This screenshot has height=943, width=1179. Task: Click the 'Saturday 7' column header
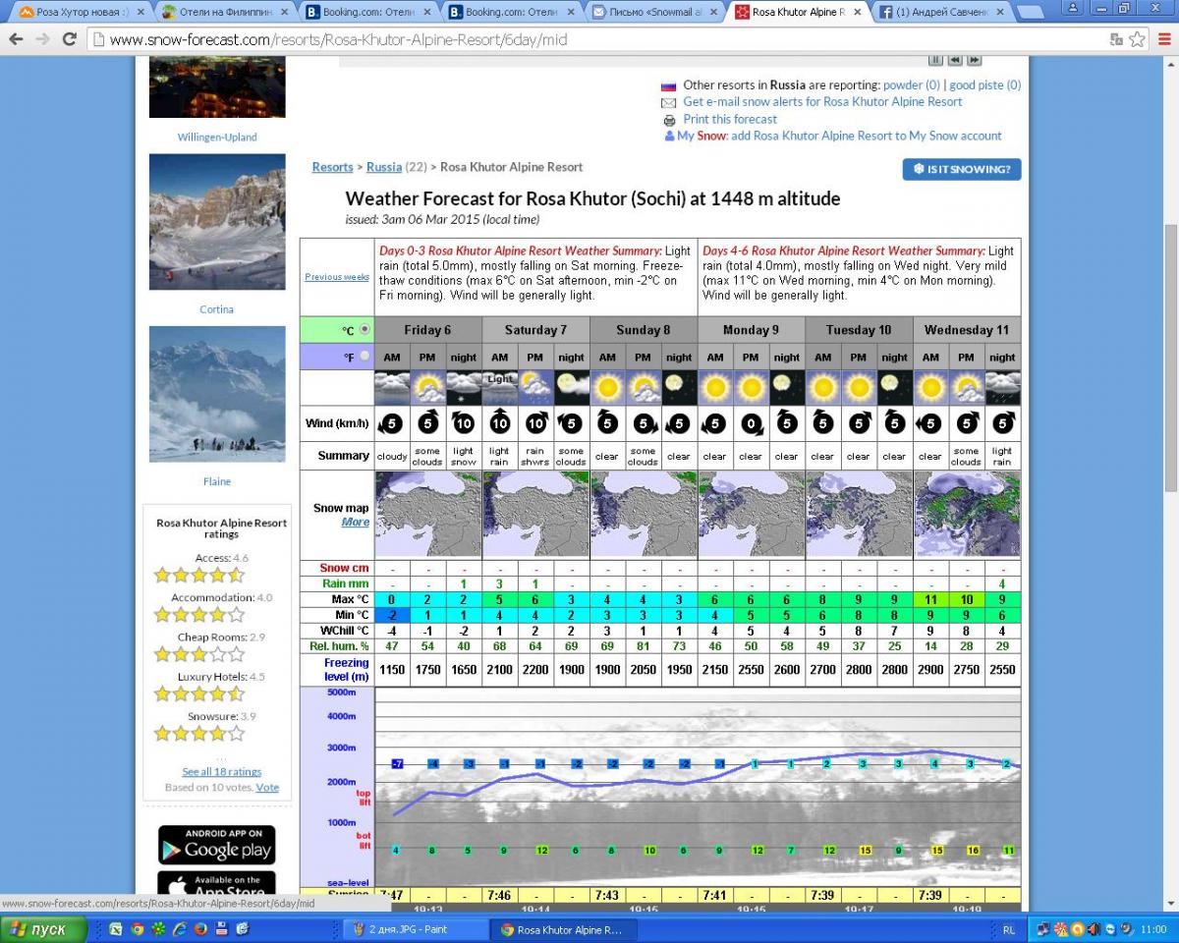point(535,330)
